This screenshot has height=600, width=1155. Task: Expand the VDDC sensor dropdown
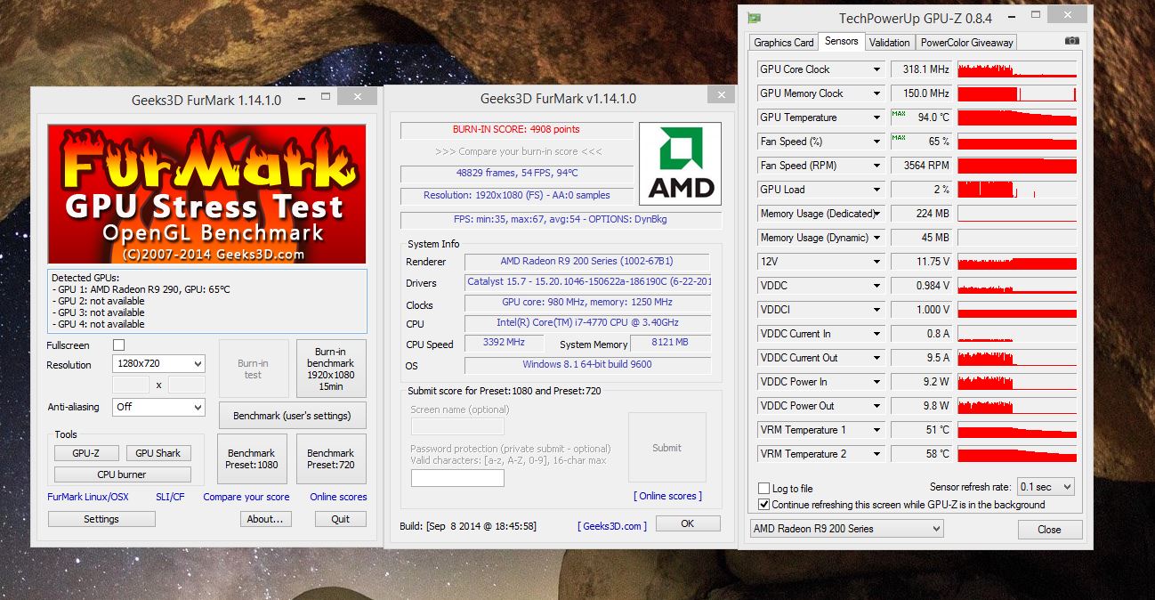(x=877, y=286)
